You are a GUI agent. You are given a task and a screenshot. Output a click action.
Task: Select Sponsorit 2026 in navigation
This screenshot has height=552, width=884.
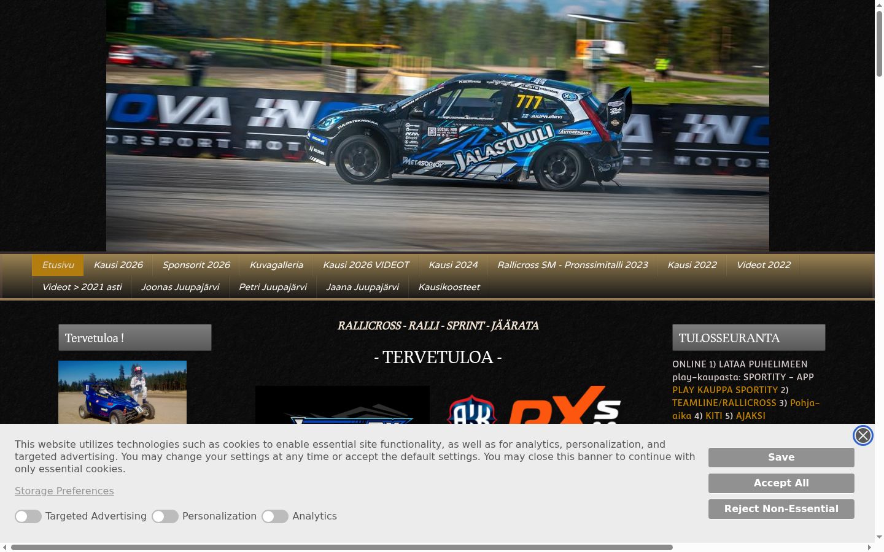point(196,265)
